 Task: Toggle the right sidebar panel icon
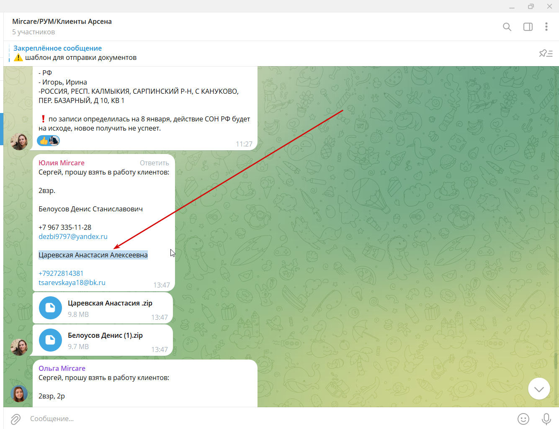coord(528,27)
